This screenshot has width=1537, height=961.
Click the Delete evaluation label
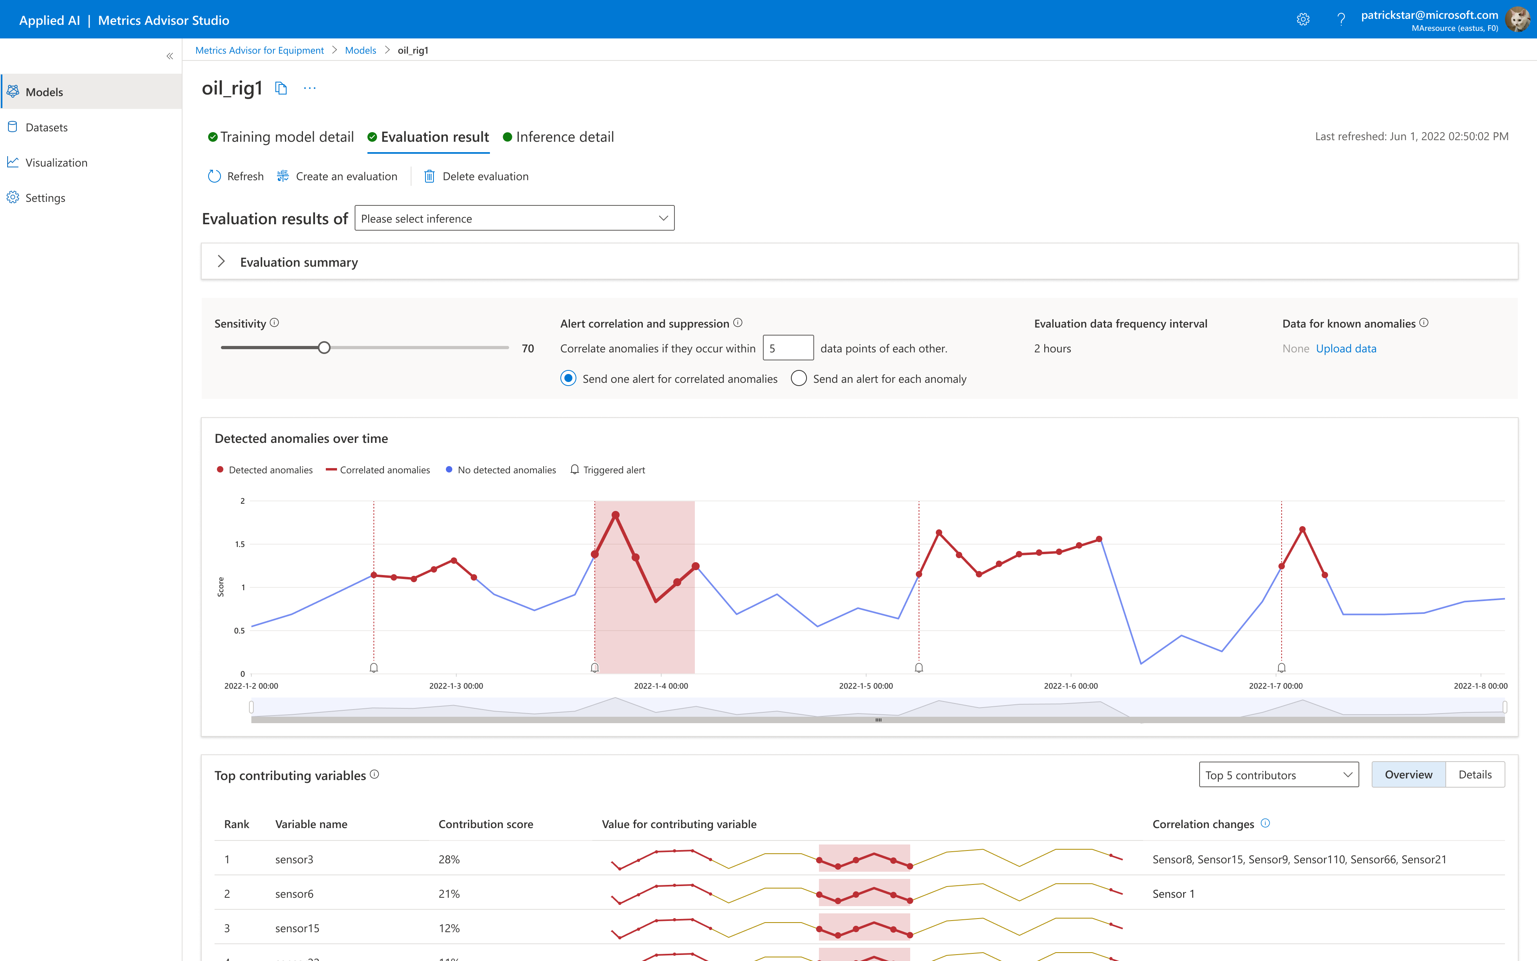tap(485, 176)
